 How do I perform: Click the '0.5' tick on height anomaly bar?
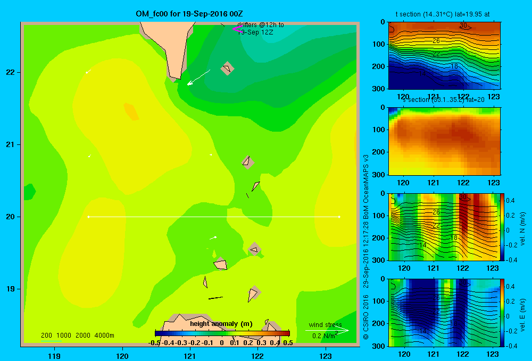[x=288, y=343]
